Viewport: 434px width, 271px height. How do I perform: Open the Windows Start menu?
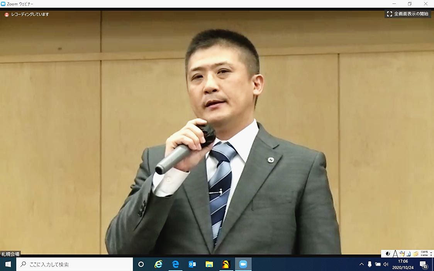click(8, 264)
